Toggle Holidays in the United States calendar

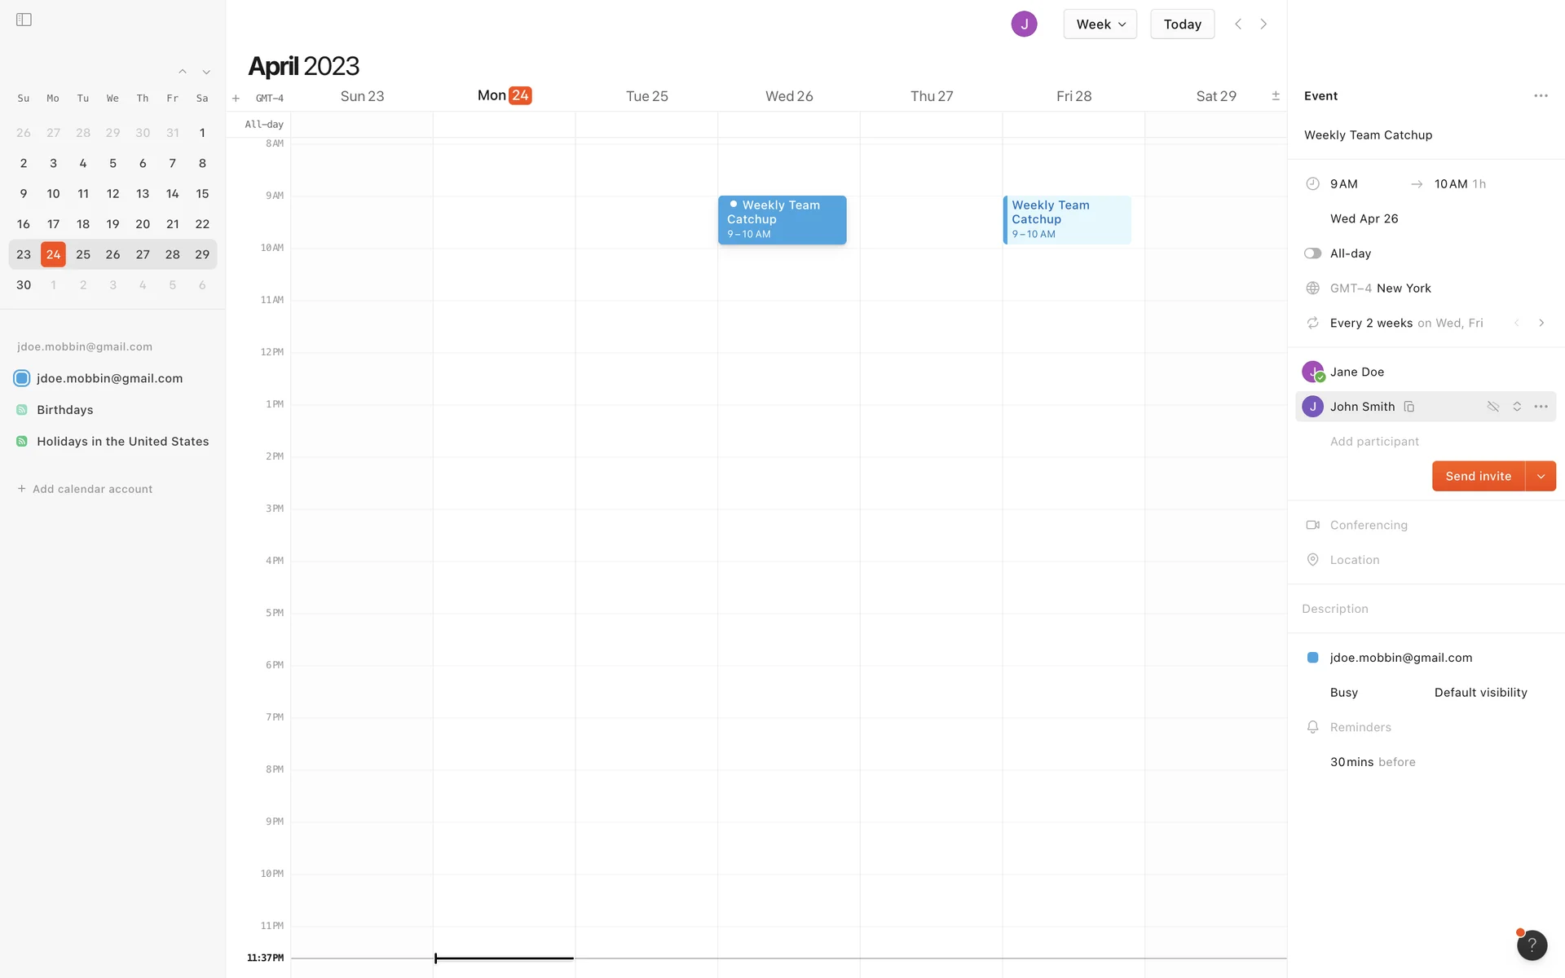pyautogui.click(x=22, y=442)
